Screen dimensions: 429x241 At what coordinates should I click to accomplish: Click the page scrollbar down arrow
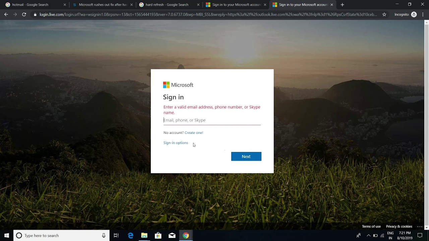point(427,228)
